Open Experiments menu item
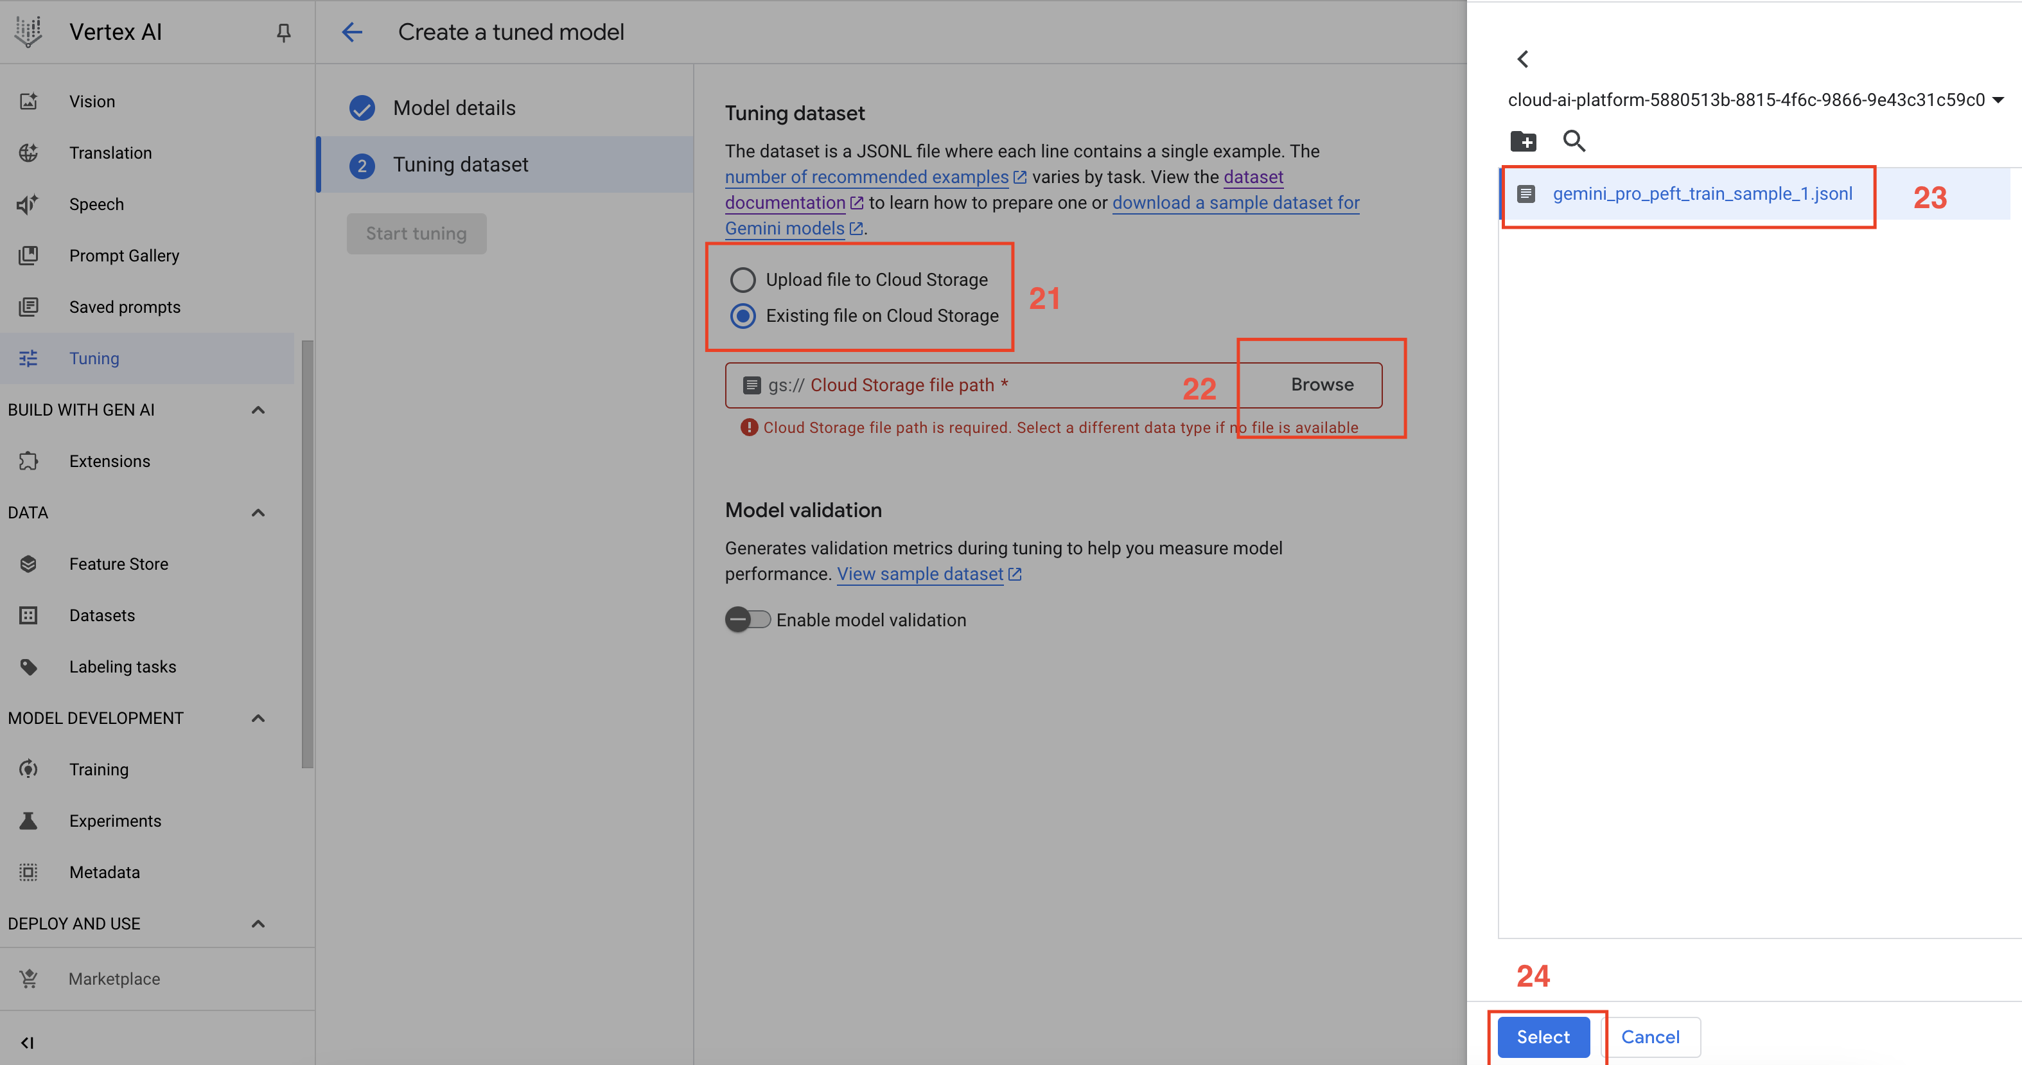 point(148,821)
